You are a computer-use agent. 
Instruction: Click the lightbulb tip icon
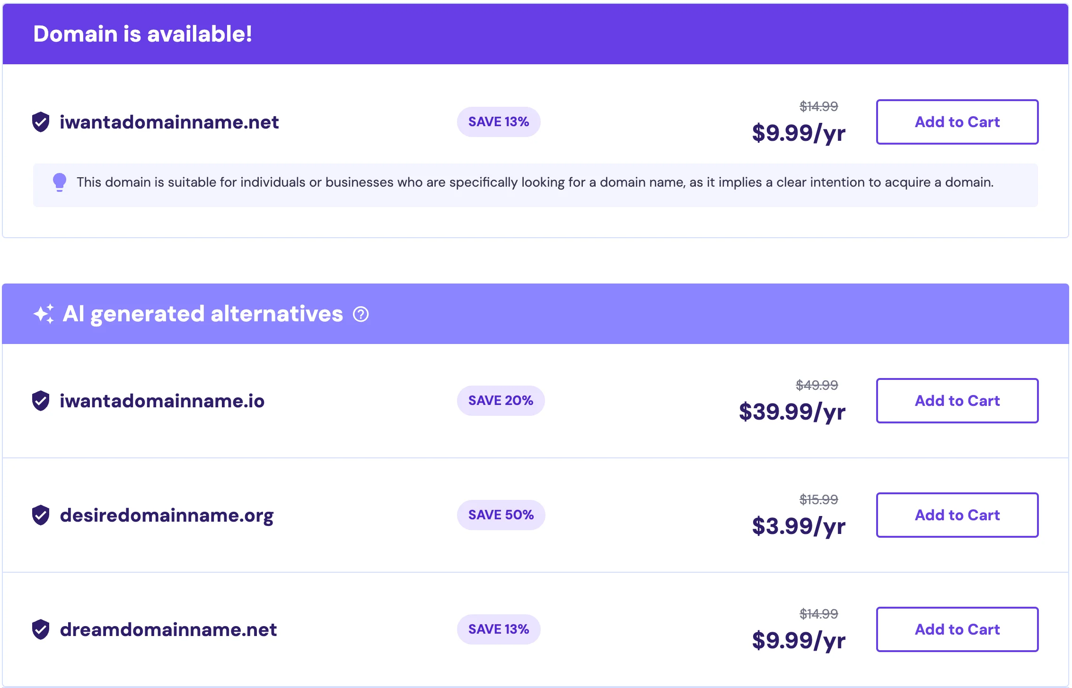60,182
